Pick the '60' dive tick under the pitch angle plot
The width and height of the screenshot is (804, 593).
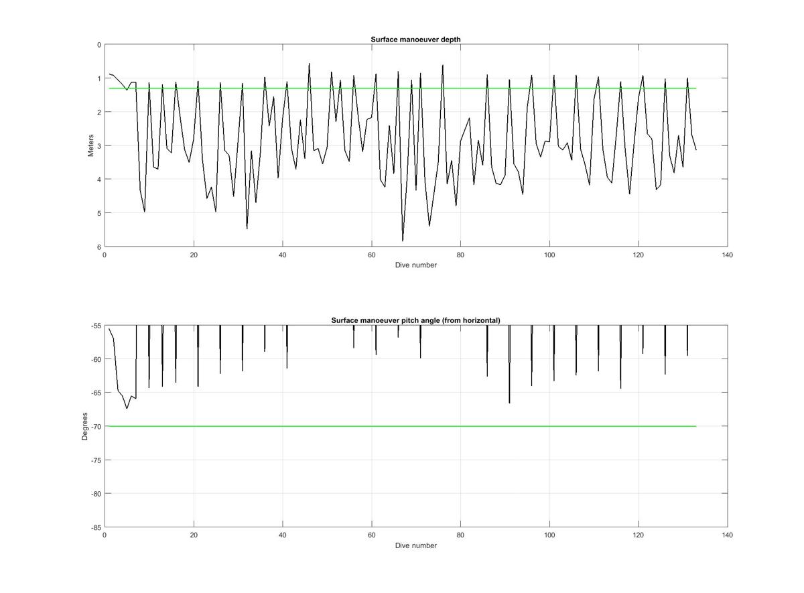tap(371, 535)
